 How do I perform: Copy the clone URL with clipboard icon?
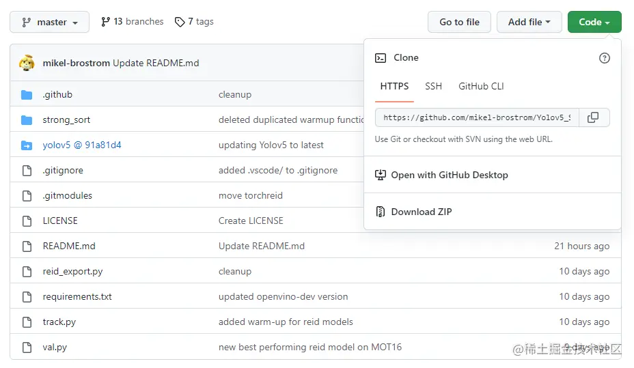click(x=593, y=117)
